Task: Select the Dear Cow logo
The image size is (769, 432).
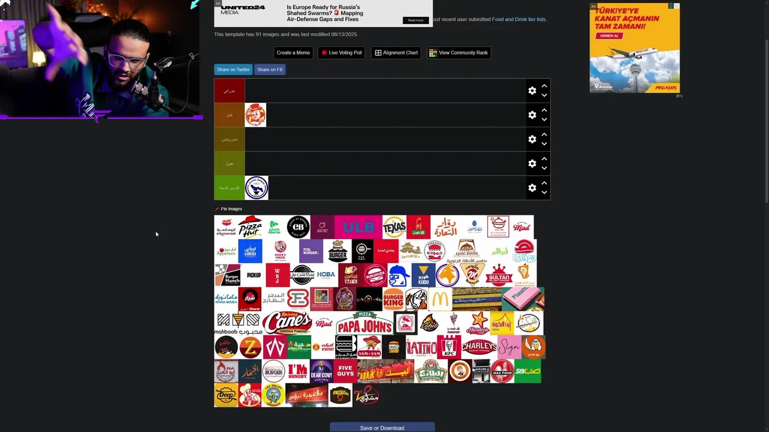Action: tap(321, 371)
